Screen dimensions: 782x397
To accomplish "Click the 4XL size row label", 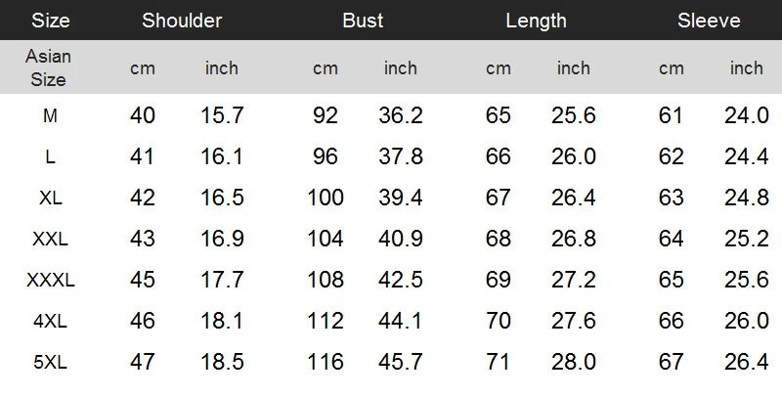I will click(50, 321).
